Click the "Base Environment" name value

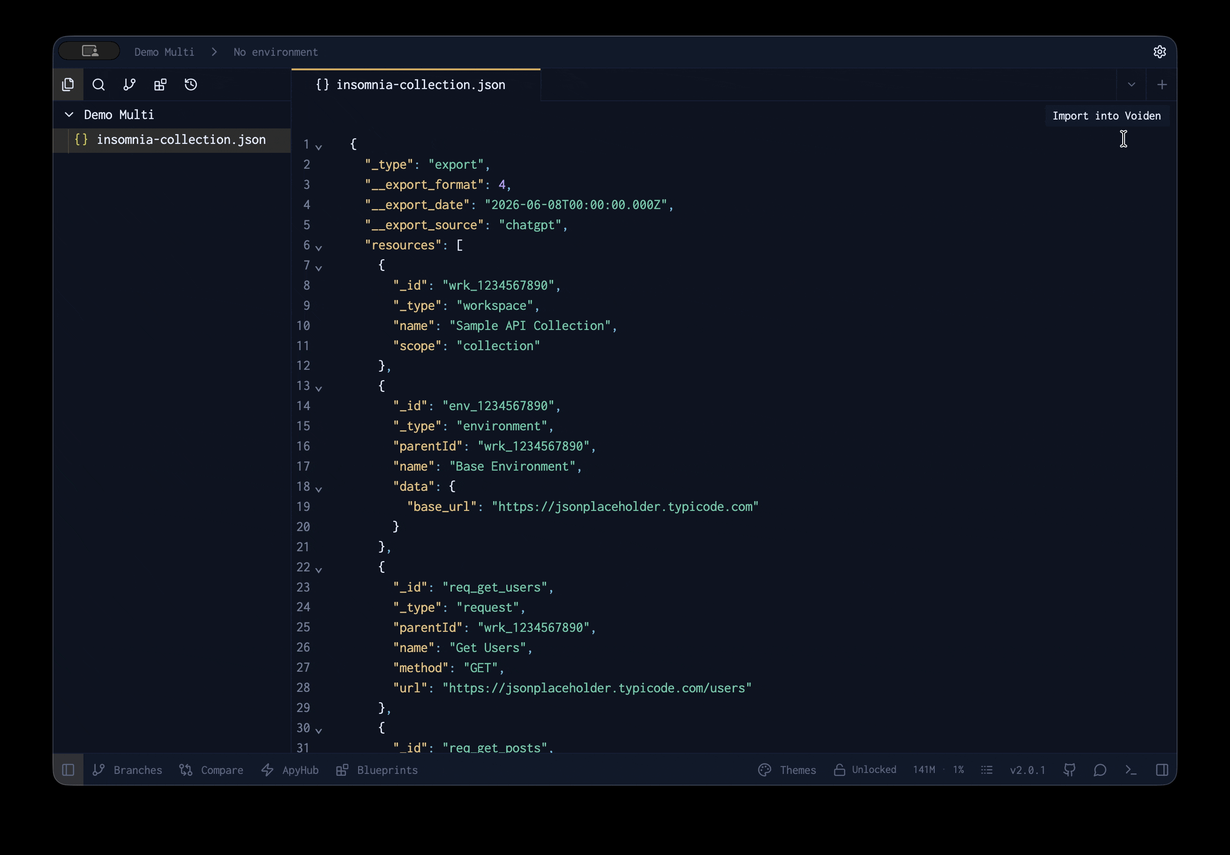512,466
